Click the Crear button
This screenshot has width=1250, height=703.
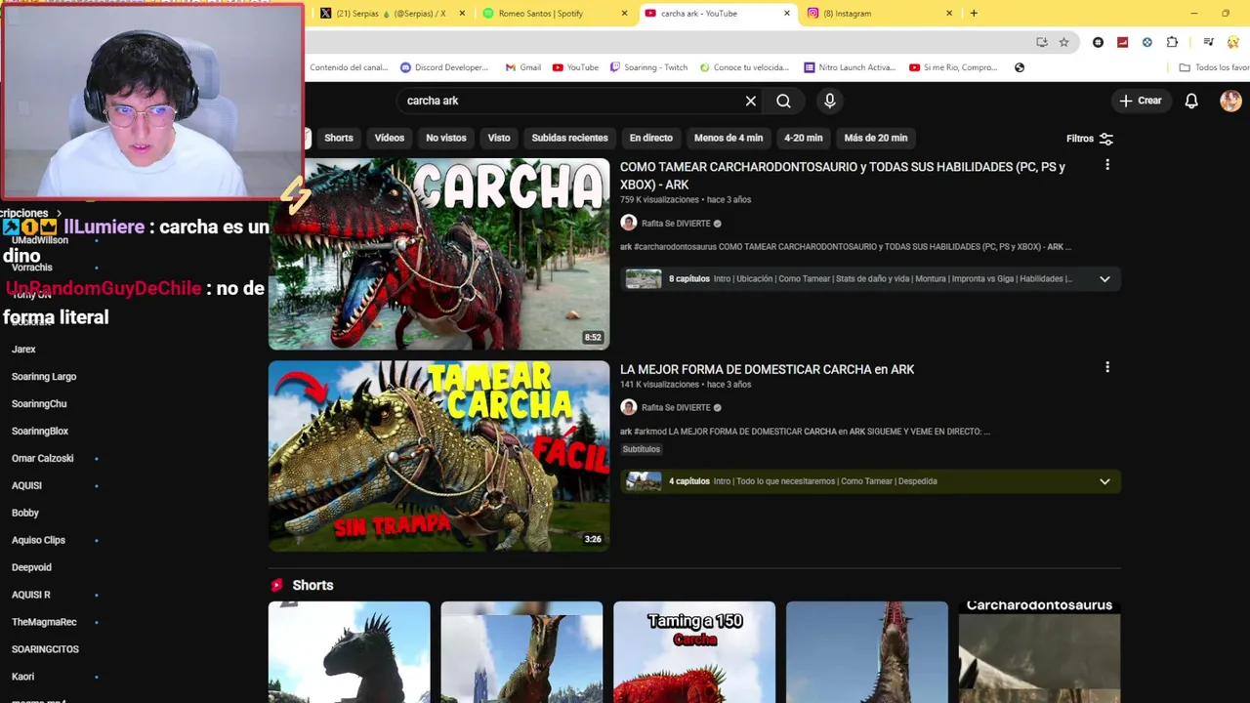(1141, 101)
